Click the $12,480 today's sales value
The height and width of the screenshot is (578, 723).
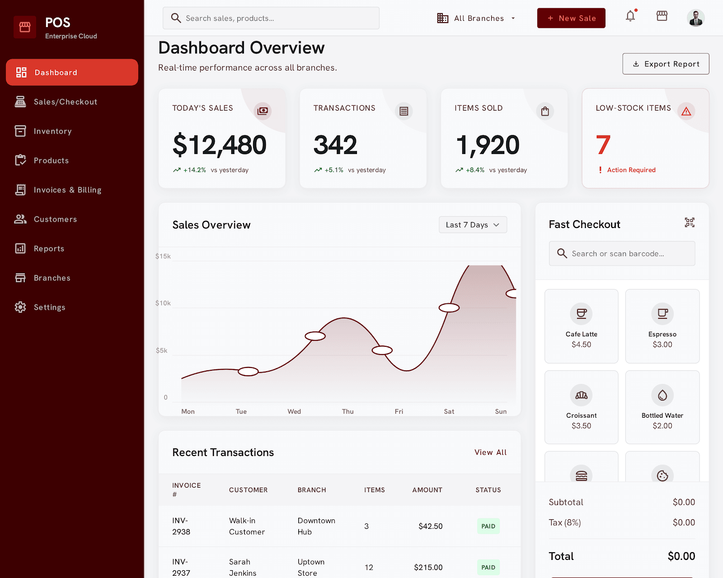coord(220,145)
